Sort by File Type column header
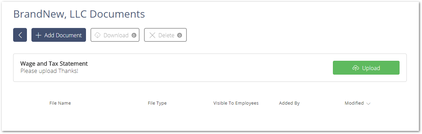The image size is (422, 134). coord(157,103)
